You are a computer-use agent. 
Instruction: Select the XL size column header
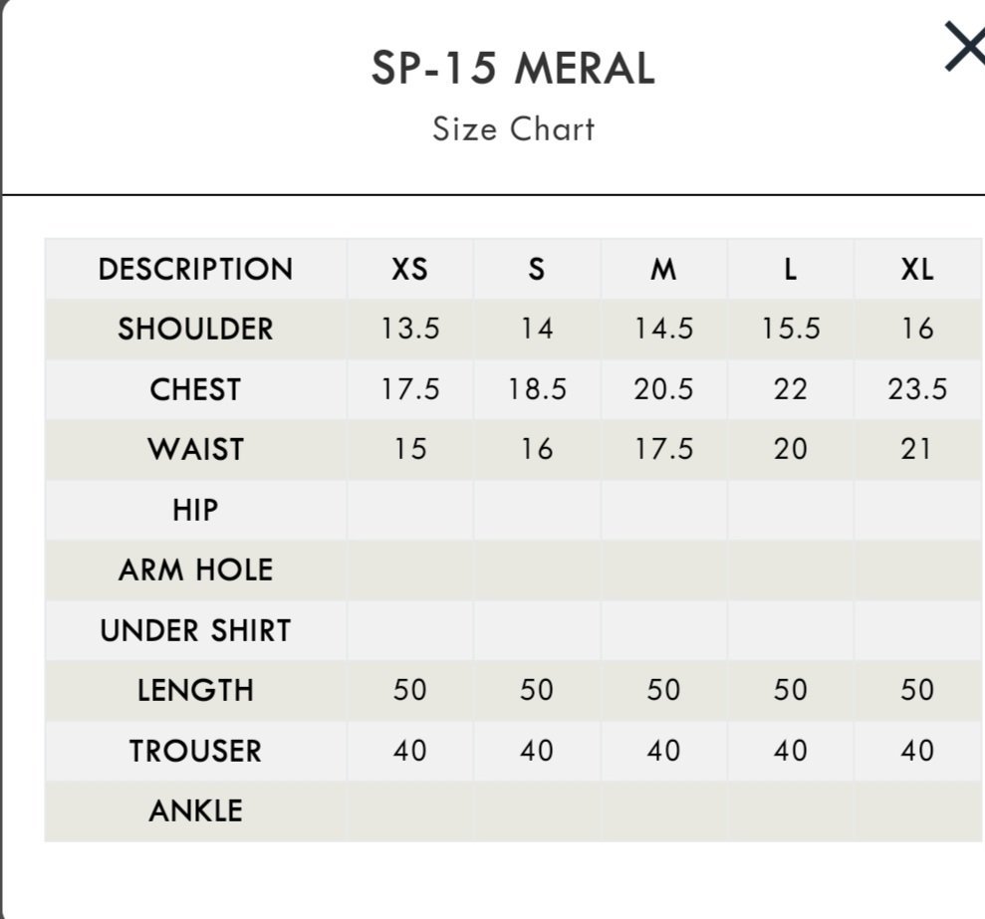(x=917, y=270)
